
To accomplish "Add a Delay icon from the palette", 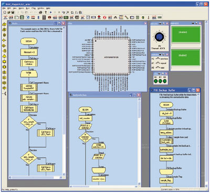I will (4, 35).
